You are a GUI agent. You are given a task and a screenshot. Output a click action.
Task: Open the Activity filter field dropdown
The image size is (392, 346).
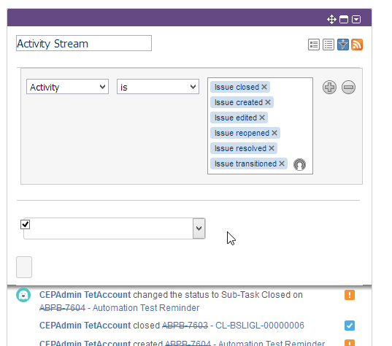pyautogui.click(x=67, y=87)
